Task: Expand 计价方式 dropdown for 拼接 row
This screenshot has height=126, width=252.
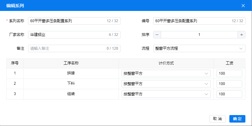Action: click(166, 73)
